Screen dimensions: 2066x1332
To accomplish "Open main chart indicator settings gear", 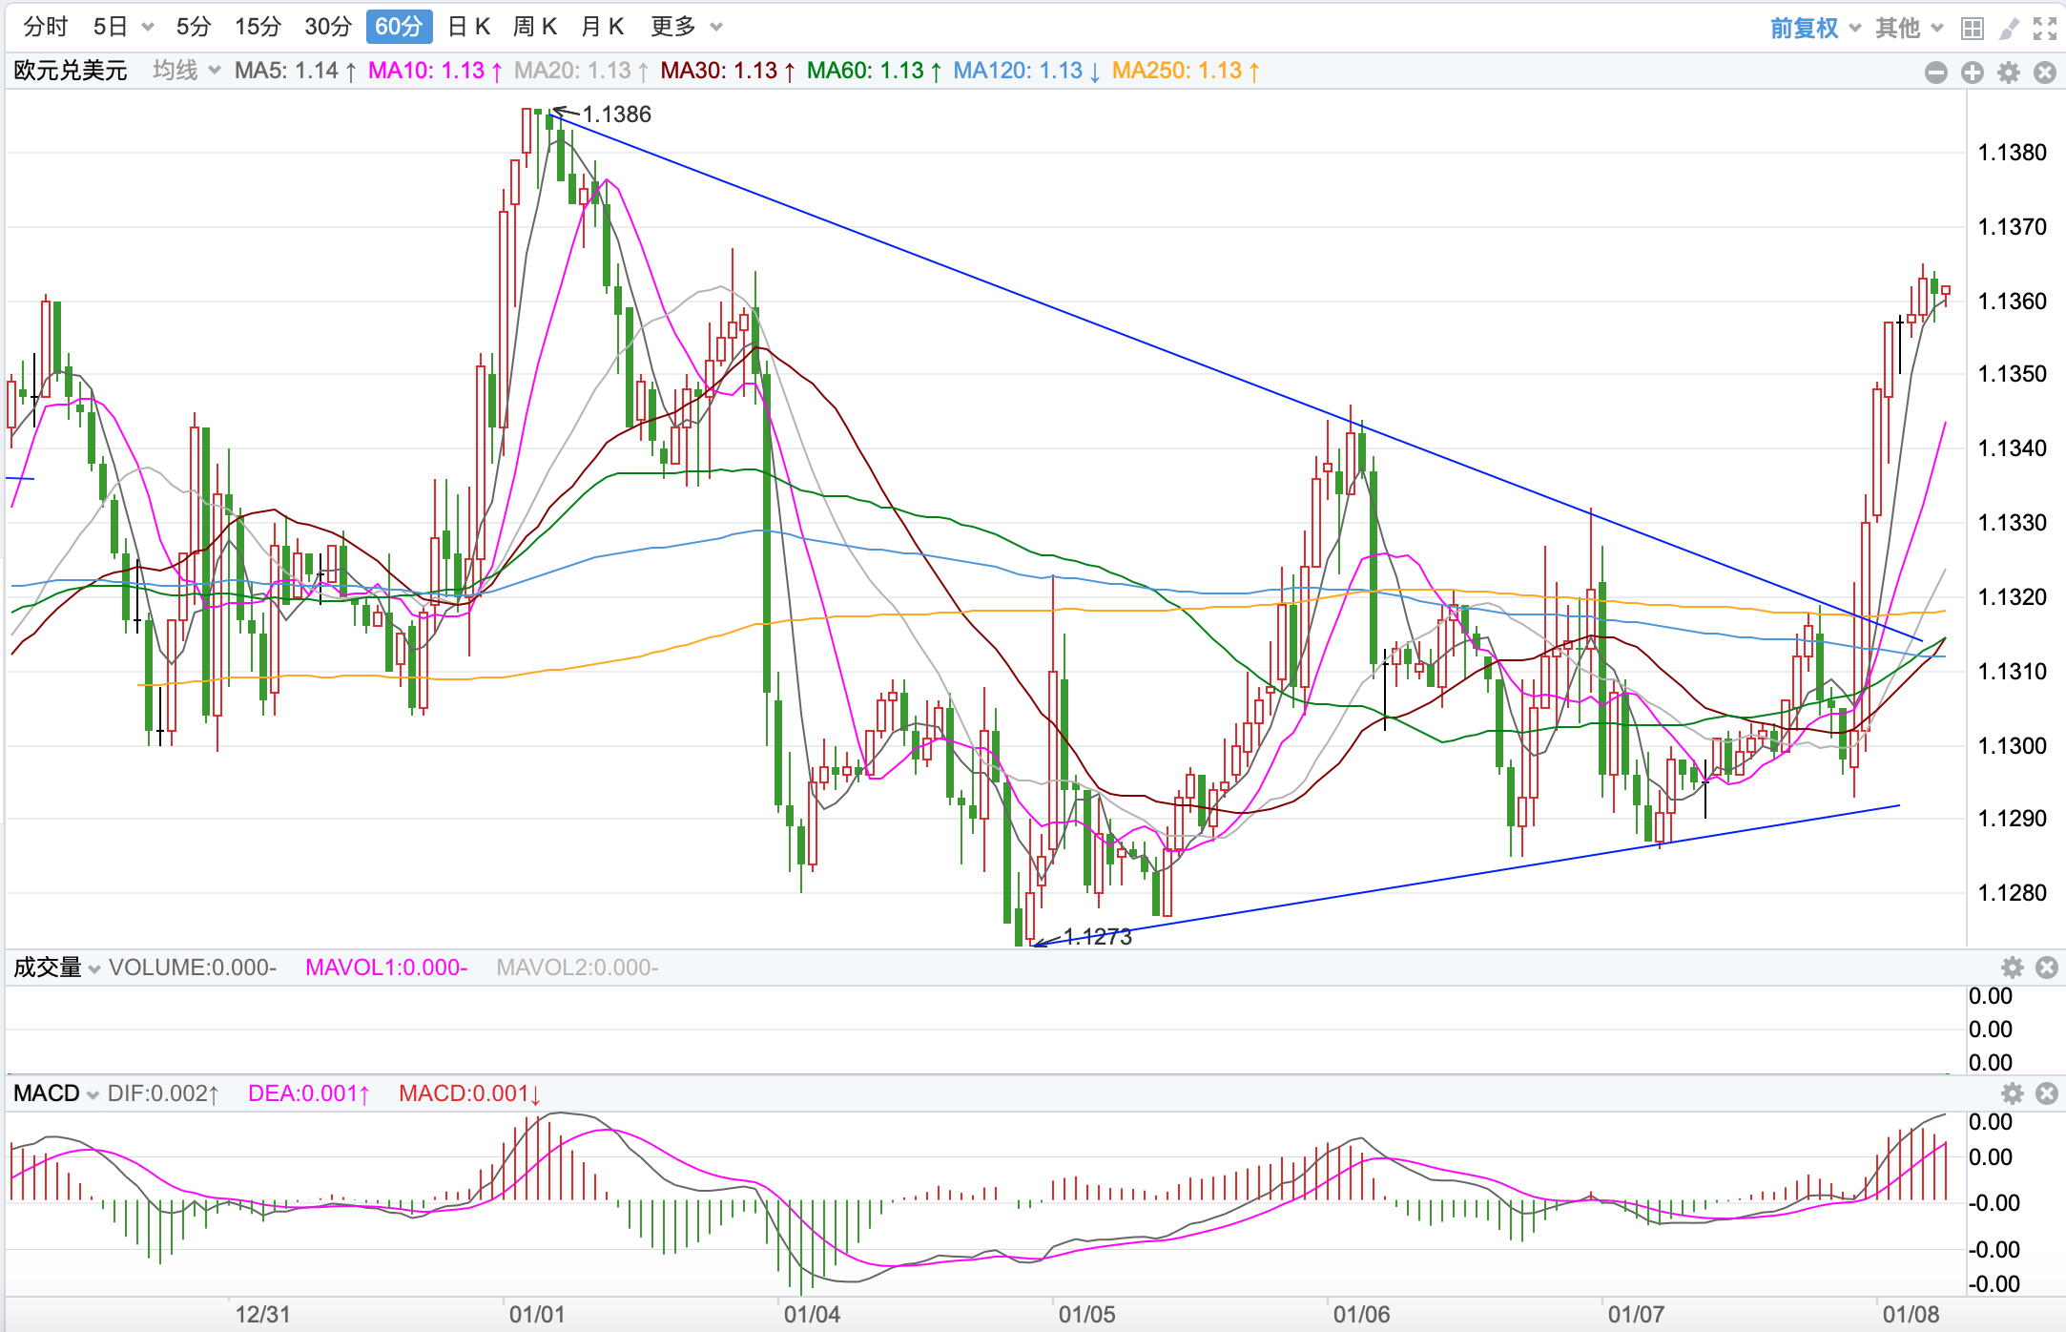I will click(2009, 73).
